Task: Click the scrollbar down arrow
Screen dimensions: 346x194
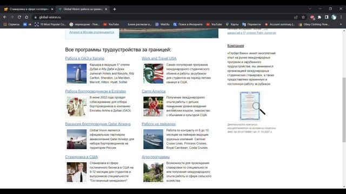Action: coord(344,187)
